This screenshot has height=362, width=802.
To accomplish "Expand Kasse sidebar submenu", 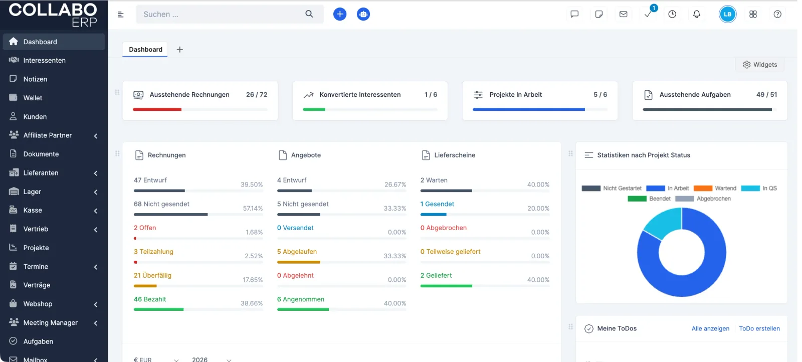I will tap(95, 211).
